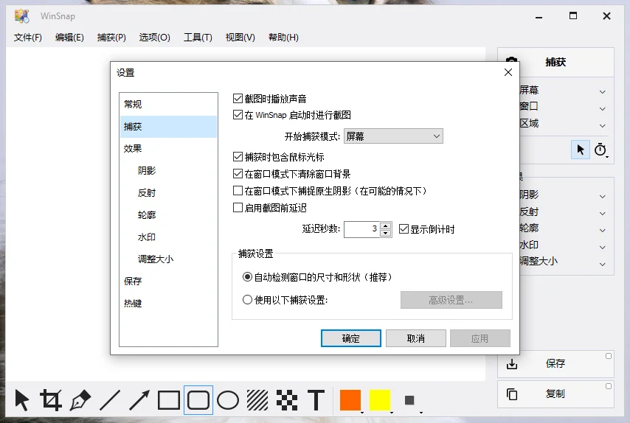
Task: Expand the 窗口 capture chevron
Action: pos(602,109)
